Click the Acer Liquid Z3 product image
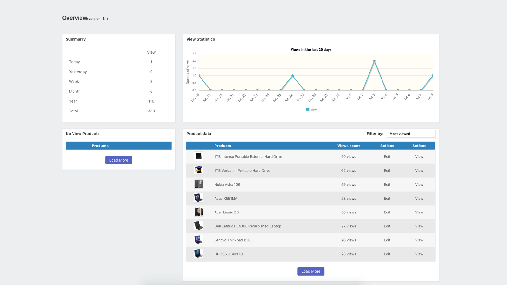Screen dimensions: 507x285 coord(199,212)
